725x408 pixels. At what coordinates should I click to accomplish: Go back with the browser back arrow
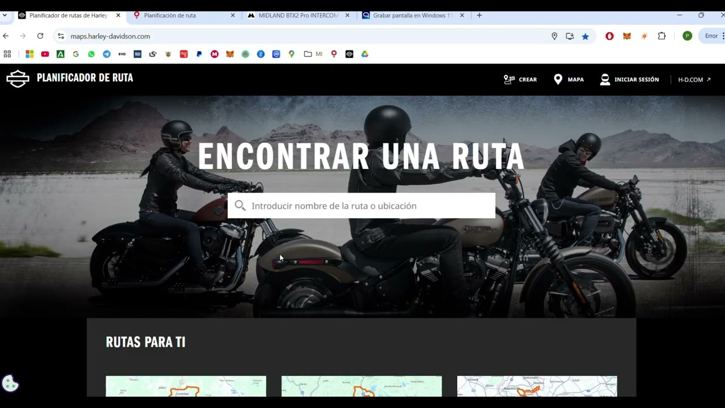pyautogui.click(x=6, y=36)
